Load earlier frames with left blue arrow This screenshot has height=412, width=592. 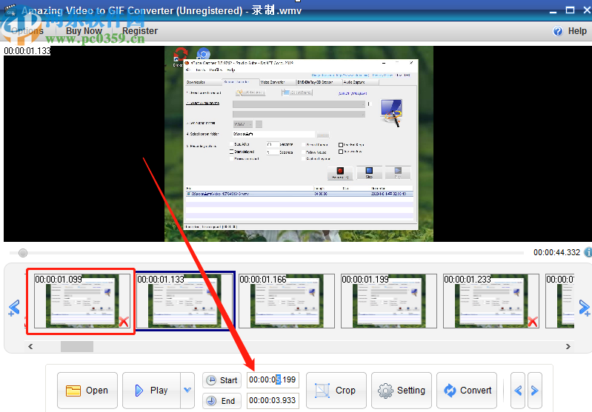[x=14, y=308]
